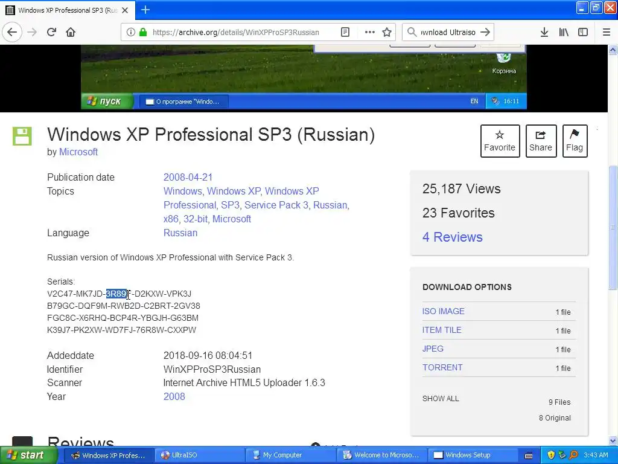Open the ITEM TILE download option
Viewport: 618px width, 464px height.
441,330
